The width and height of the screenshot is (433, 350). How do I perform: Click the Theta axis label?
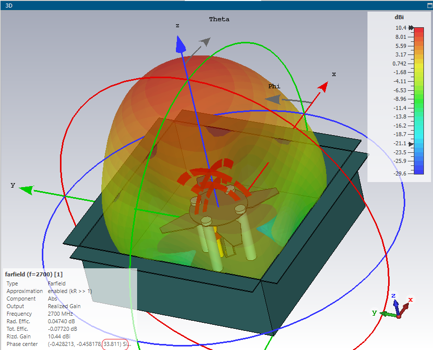coord(219,19)
